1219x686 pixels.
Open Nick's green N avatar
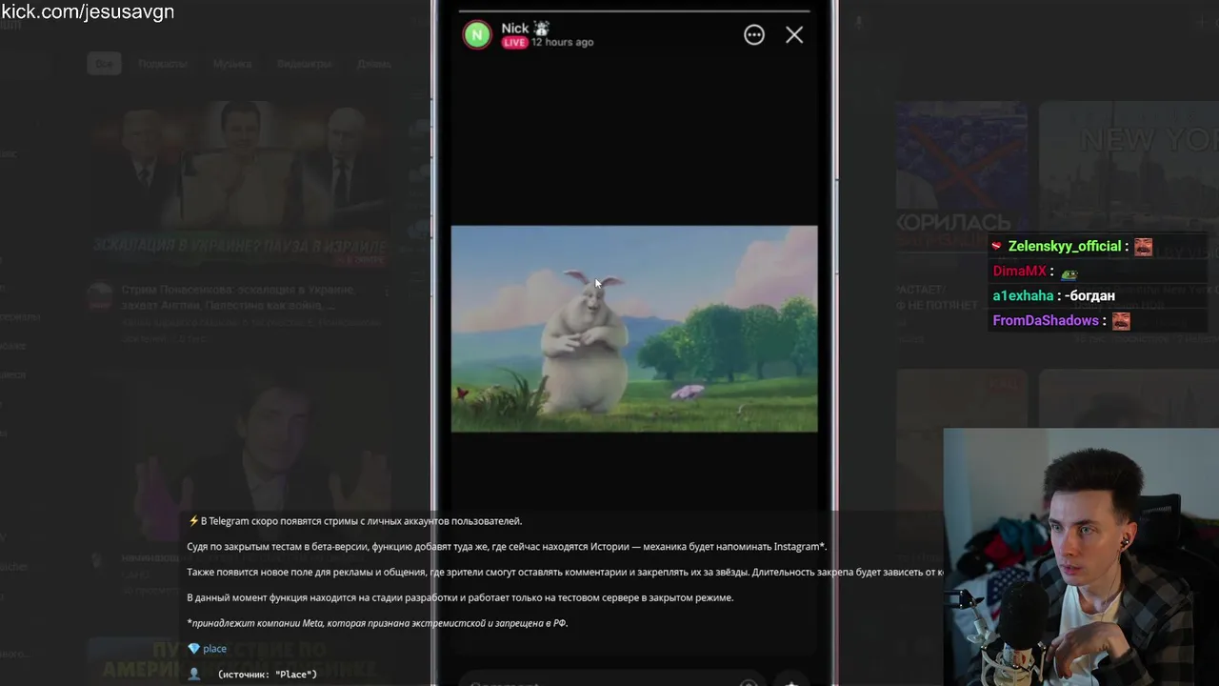(477, 35)
